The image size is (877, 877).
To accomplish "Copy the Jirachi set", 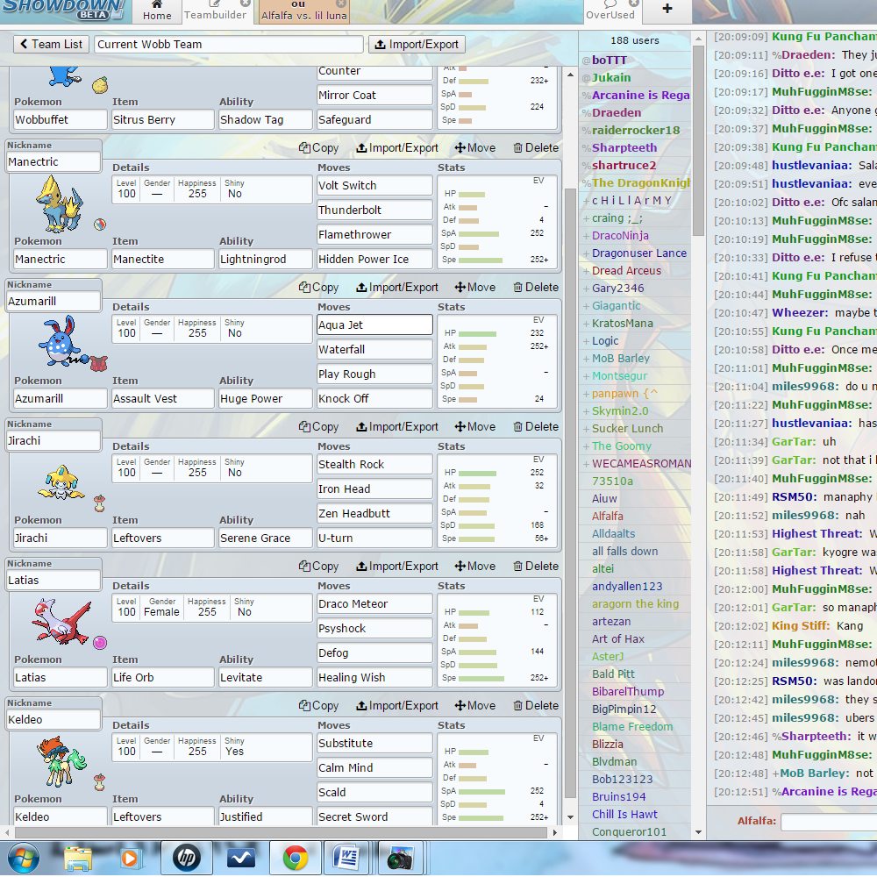I will coord(318,427).
